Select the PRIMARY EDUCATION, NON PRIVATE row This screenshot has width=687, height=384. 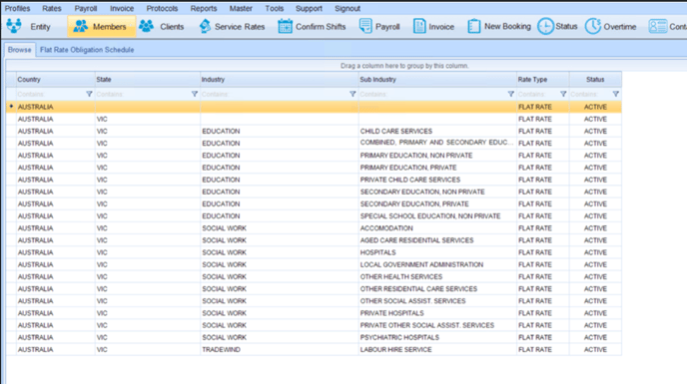tap(314, 156)
